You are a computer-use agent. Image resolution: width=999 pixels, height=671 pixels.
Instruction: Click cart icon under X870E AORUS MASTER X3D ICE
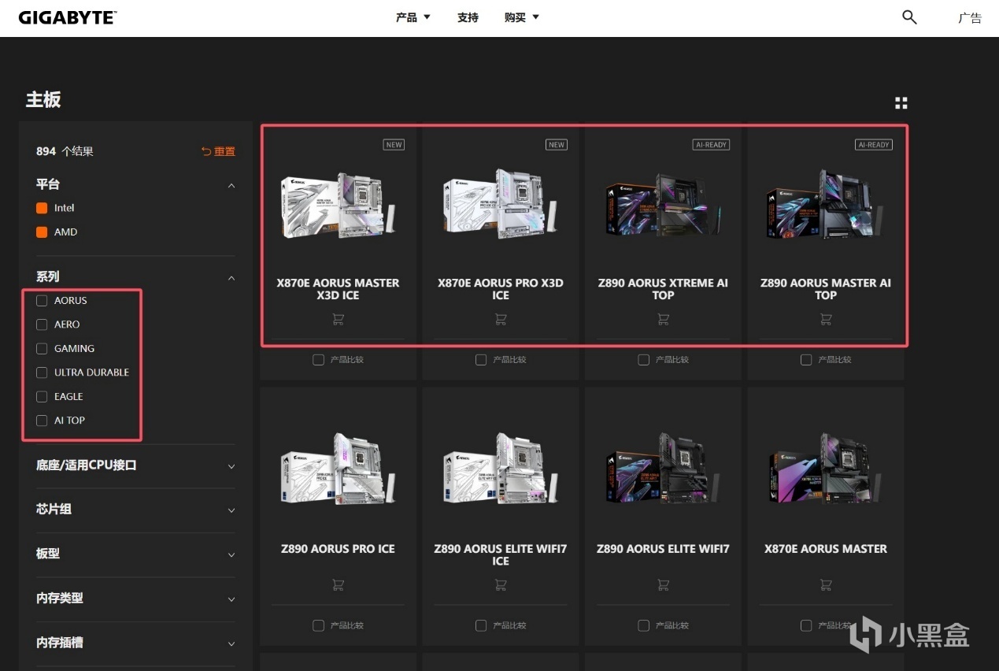[338, 319]
